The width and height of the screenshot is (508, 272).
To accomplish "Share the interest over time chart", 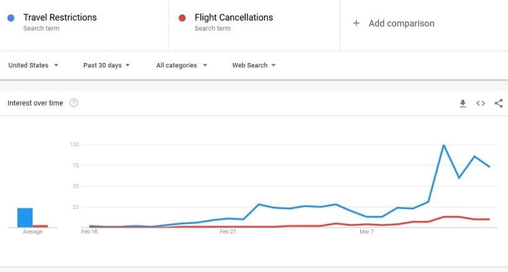I will coord(499,104).
